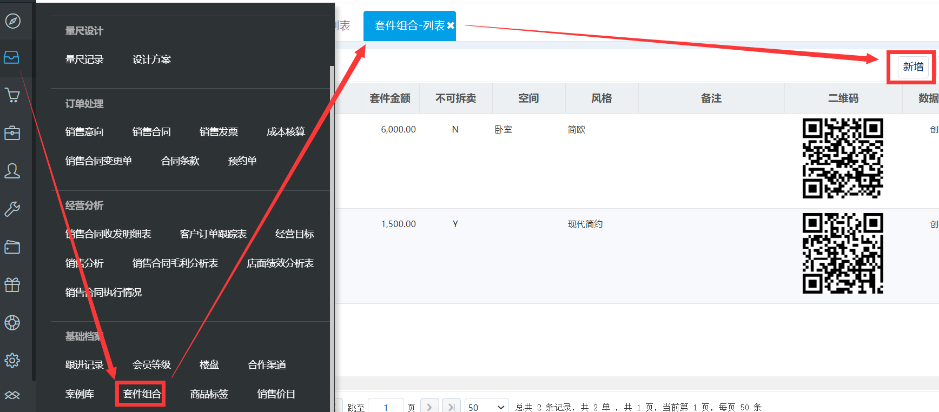The image size is (939, 412).
Task: Click the 现代简约 style cell
Action: [585, 224]
